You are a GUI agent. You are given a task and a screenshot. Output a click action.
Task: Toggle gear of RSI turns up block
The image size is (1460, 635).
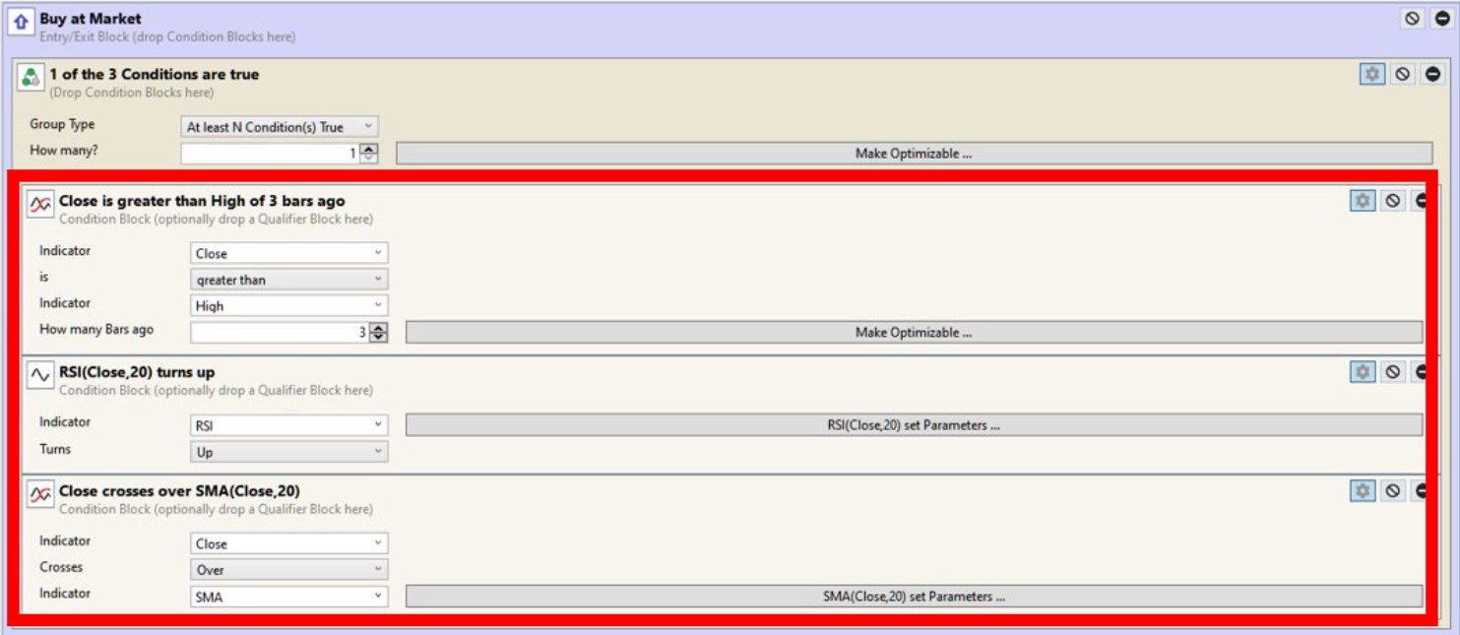[x=1363, y=372]
